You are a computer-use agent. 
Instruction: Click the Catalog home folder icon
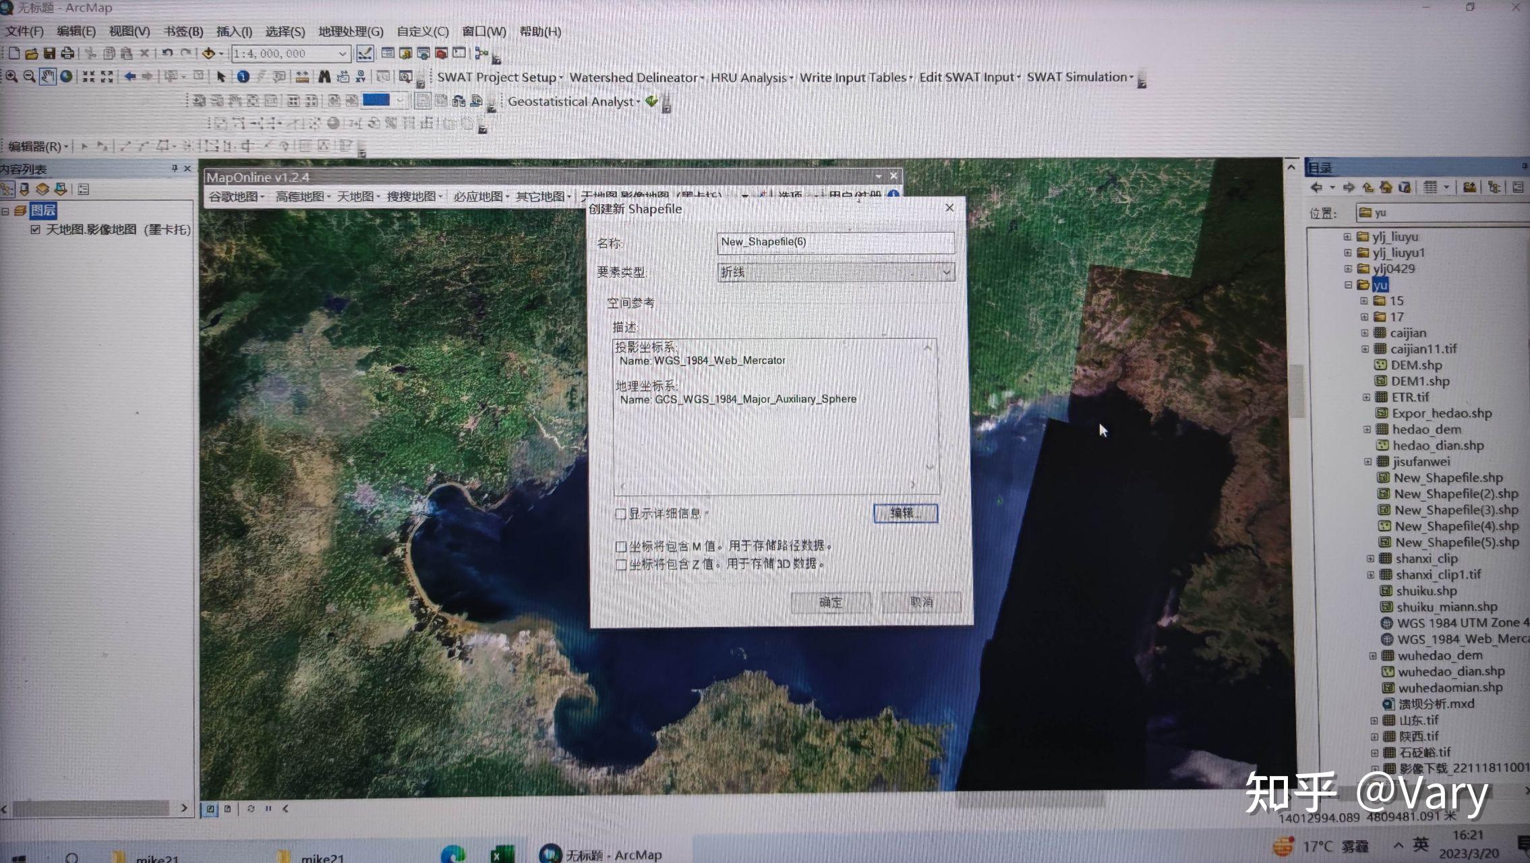click(1386, 187)
